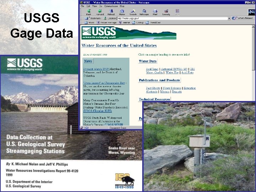Click "Document: Done" status bar text
Screen dimensions: 256x192
[118, 128]
